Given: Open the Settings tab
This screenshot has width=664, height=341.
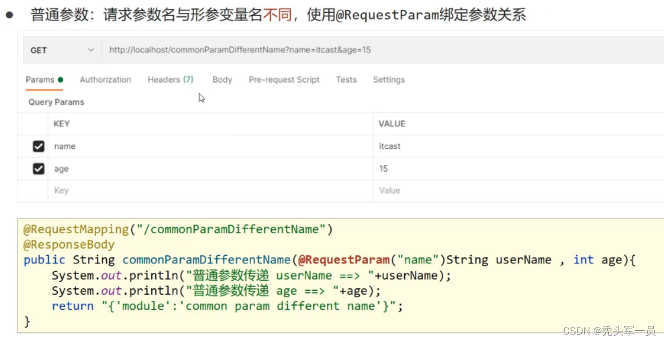Looking at the screenshot, I should coord(388,80).
